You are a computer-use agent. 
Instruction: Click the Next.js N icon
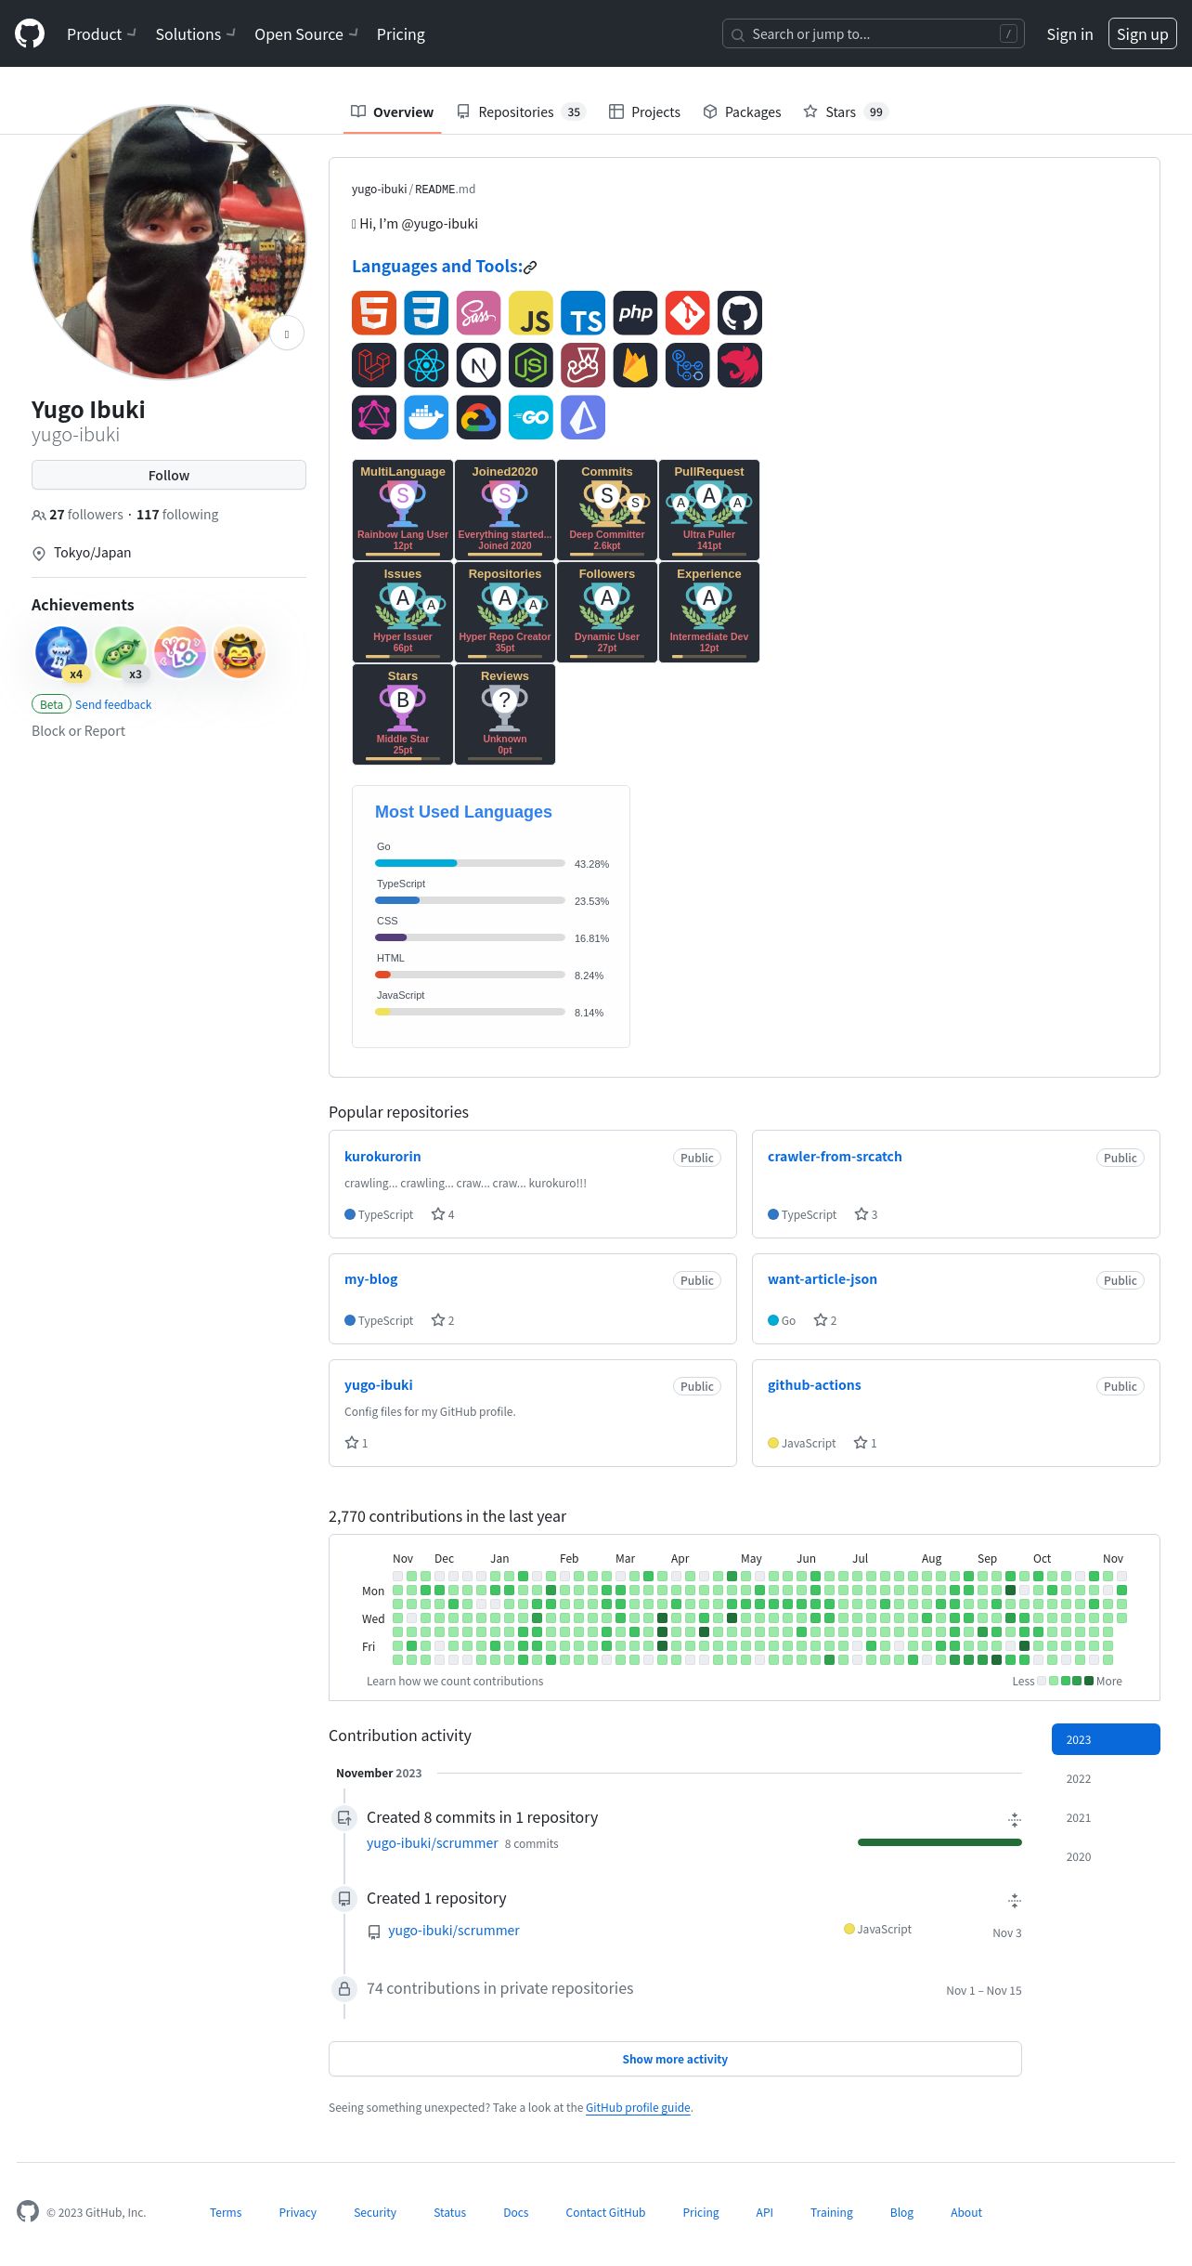click(478, 365)
